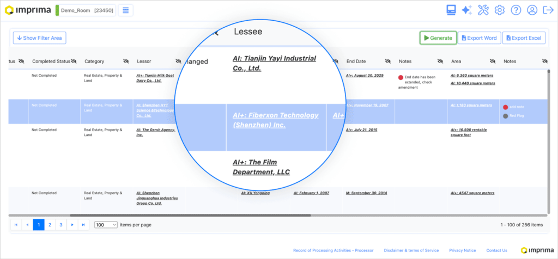Open the settings gear icon
This screenshot has width=558, height=259.
point(499,10)
